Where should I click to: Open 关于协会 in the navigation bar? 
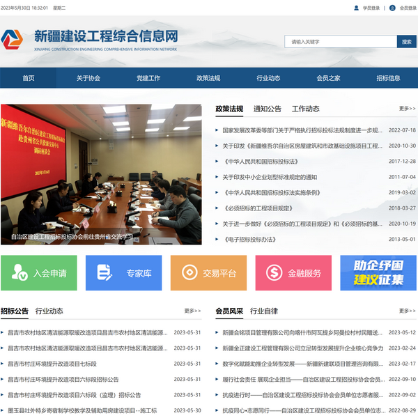pos(88,78)
